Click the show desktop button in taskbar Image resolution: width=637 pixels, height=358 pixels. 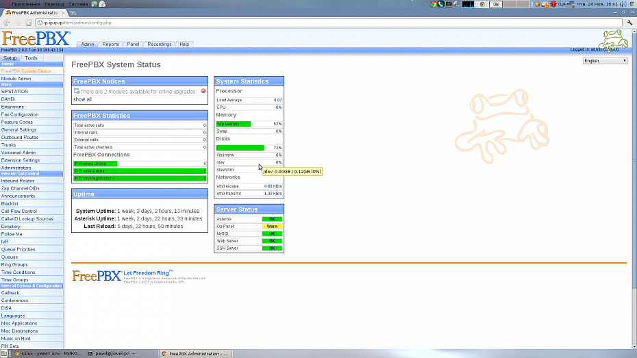(3, 353)
